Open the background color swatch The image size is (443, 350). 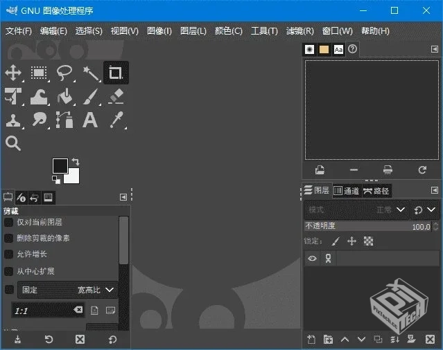tap(73, 178)
